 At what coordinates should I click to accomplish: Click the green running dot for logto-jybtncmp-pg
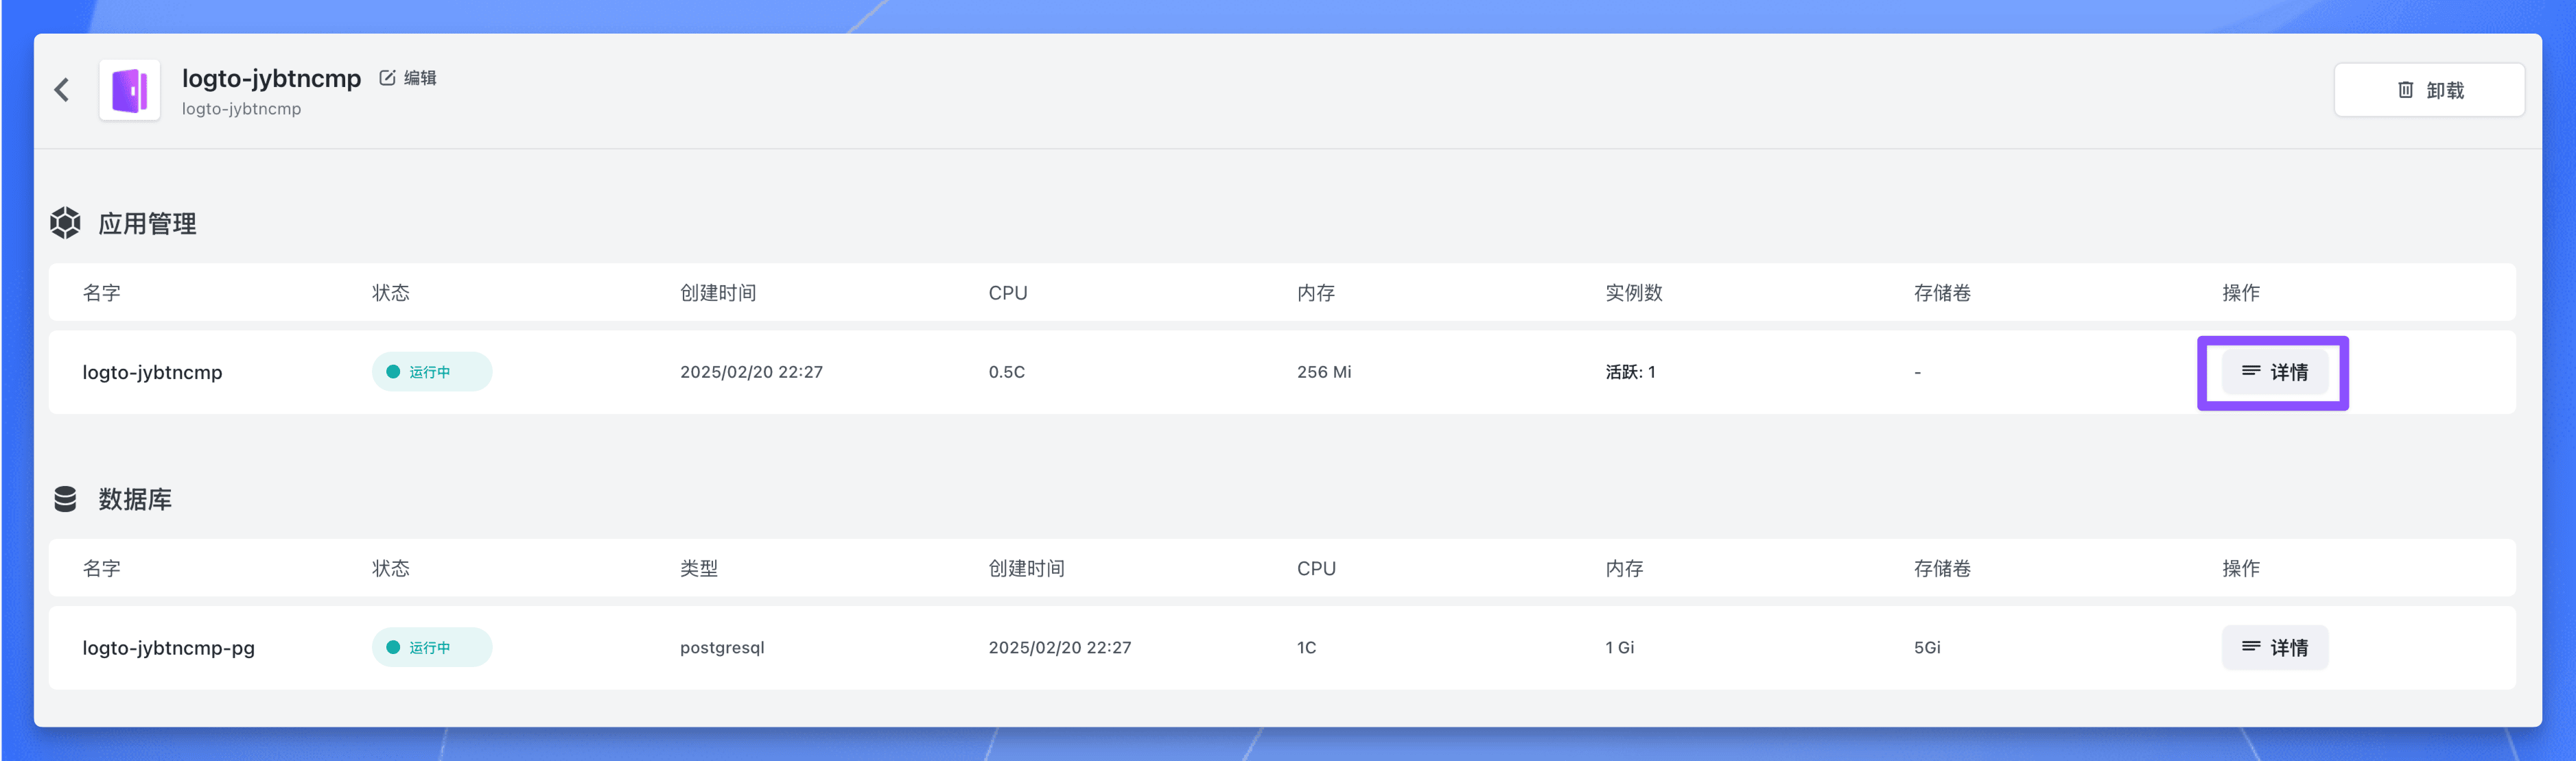click(393, 647)
